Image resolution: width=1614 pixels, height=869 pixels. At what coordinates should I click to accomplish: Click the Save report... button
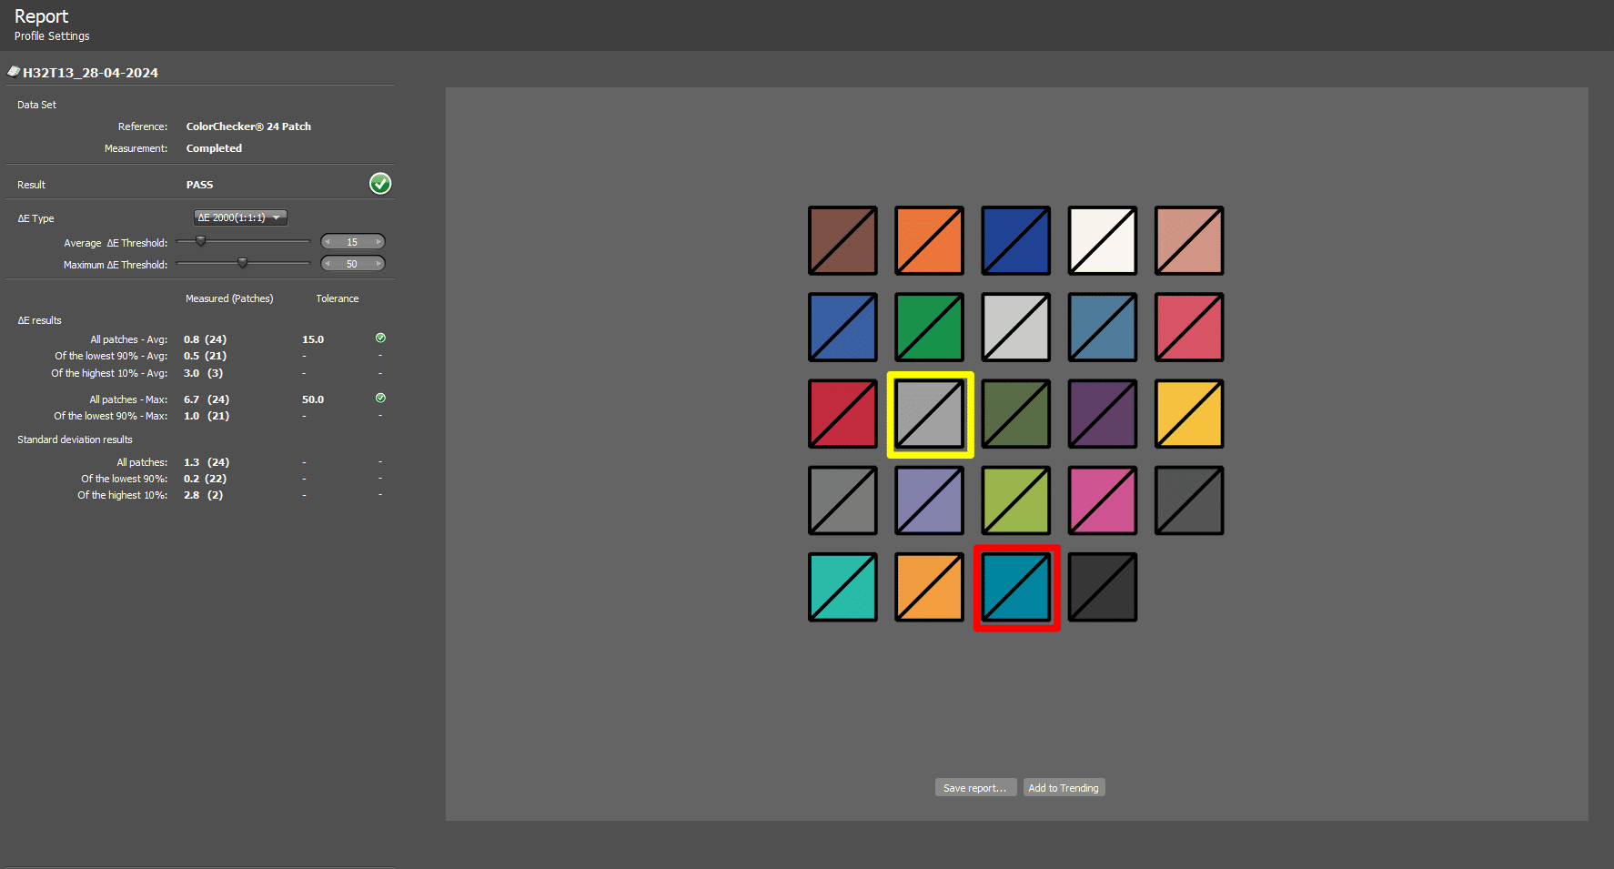(975, 788)
